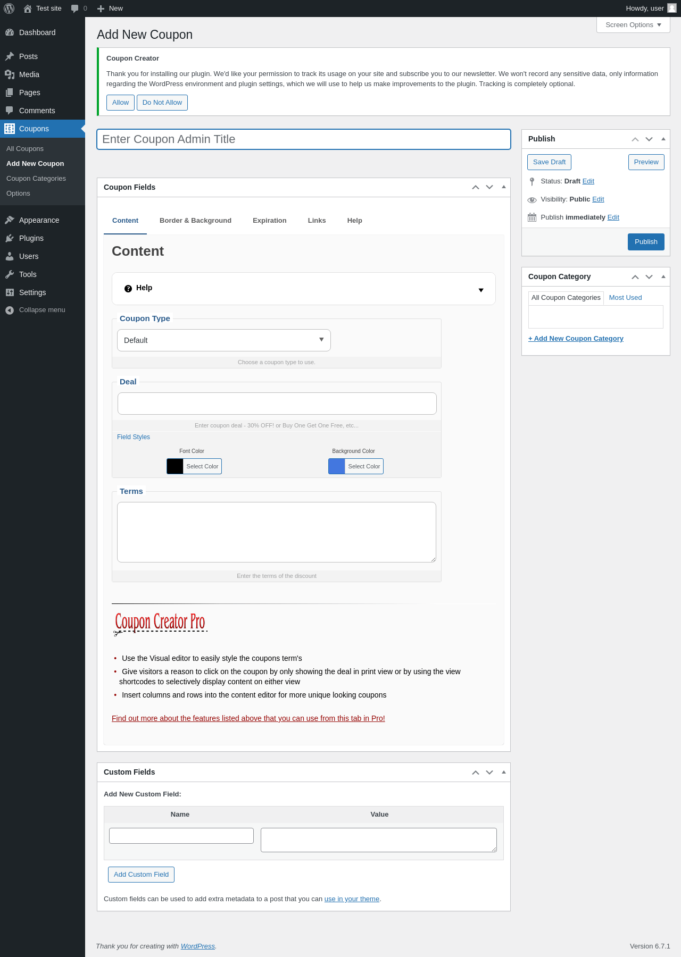Click Add New Coupon Category link
681x957 pixels.
click(x=576, y=339)
